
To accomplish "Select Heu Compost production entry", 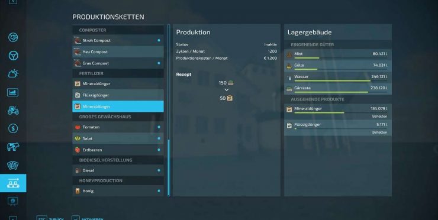I will tap(118, 52).
